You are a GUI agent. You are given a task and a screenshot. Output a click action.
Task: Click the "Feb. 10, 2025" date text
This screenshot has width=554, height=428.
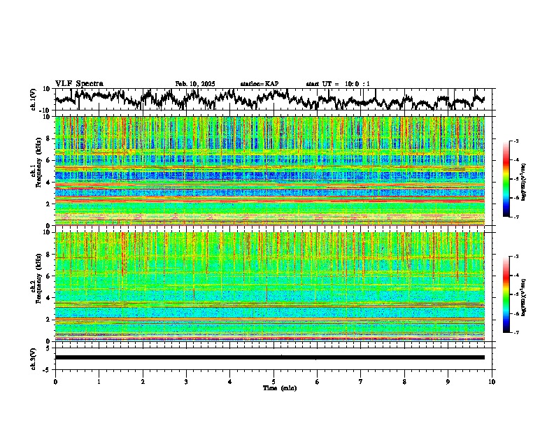[x=195, y=84]
